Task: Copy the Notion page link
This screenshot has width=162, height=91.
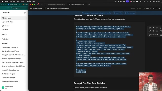Action: (153, 9)
